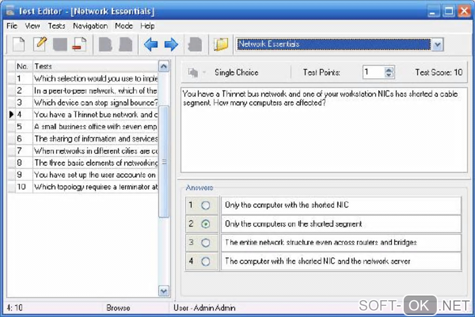Click the Delete page icon with red minus

coord(79,44)
